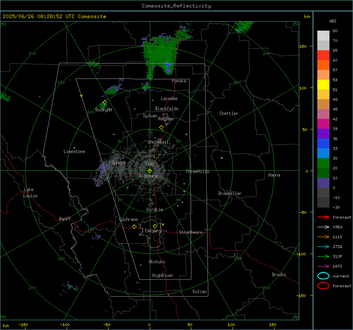The width and height of the screenshot is (353, 330).
Task: Click the ThreeHills label
Action: 197,171
